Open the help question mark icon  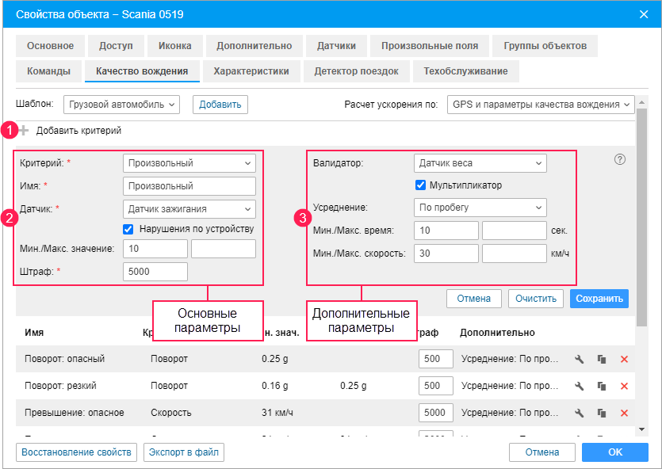point(620,159)
